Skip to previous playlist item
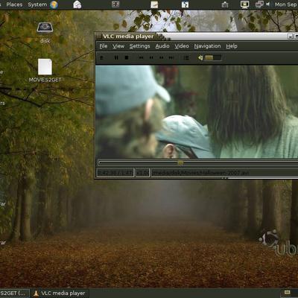The height and width of the screenshot is (298, 298). click(141, 57)
